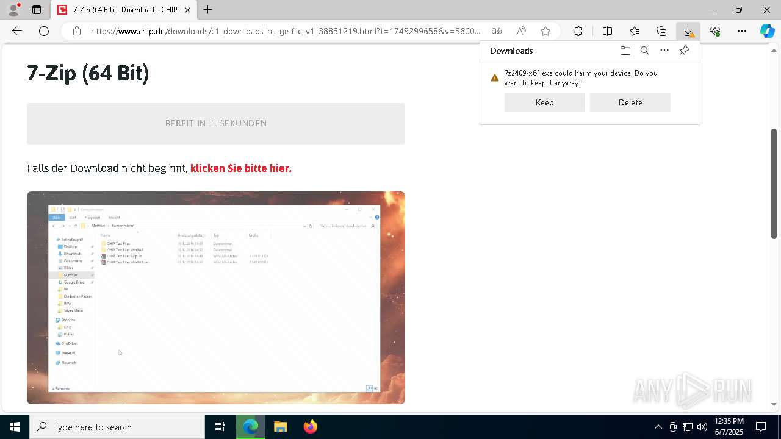
Task: Pin the Downloads panel
Action: tap(684, 51)
